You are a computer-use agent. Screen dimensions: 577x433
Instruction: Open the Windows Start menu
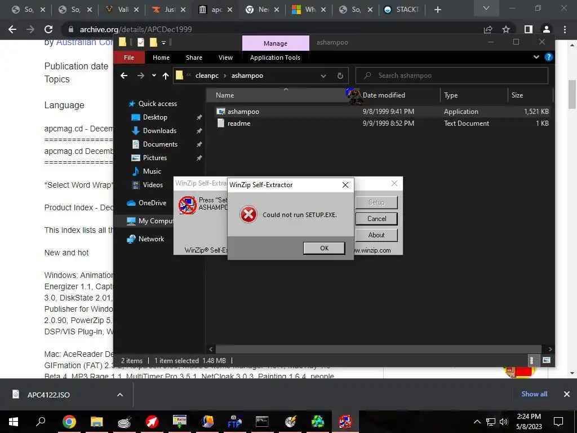[14, 422]
